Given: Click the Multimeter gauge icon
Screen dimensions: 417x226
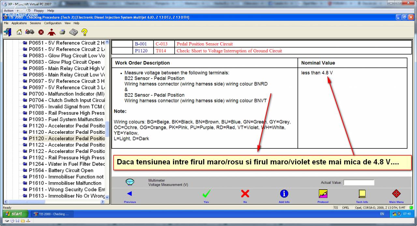Looking at the screenshot, I should [x=130, y=182].
